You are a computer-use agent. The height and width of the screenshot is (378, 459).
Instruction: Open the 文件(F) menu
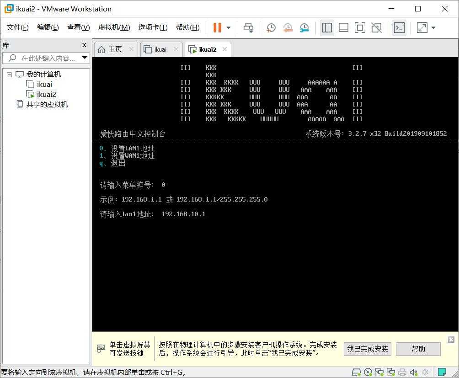tap(17, 27)
